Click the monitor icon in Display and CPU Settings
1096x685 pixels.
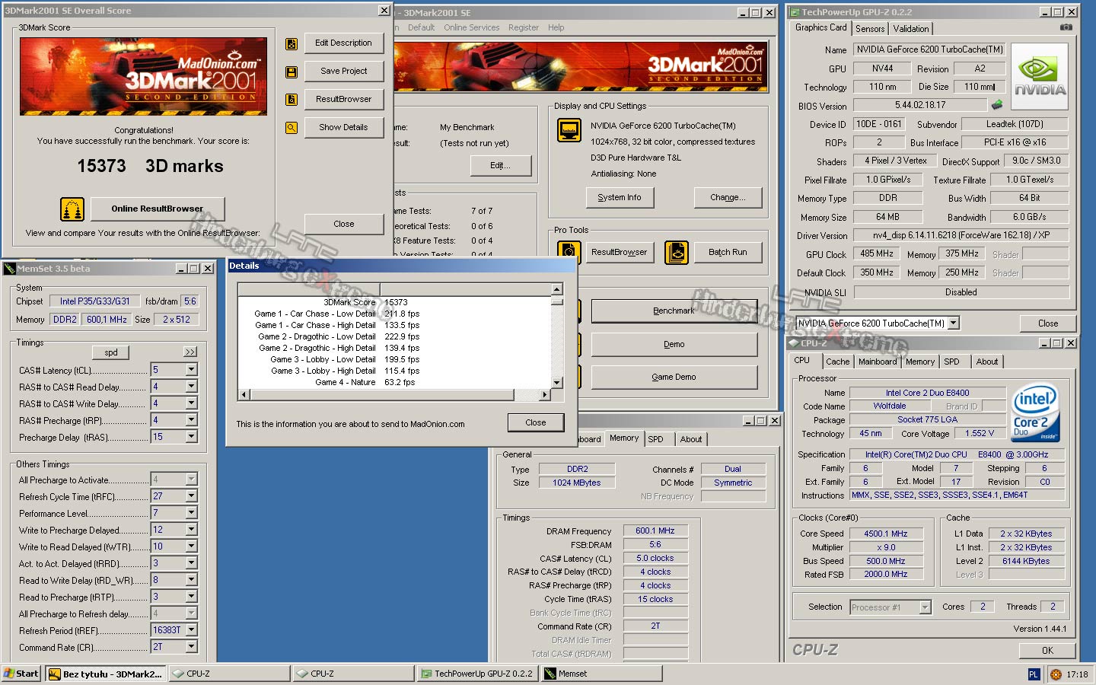tap(569, 130)
